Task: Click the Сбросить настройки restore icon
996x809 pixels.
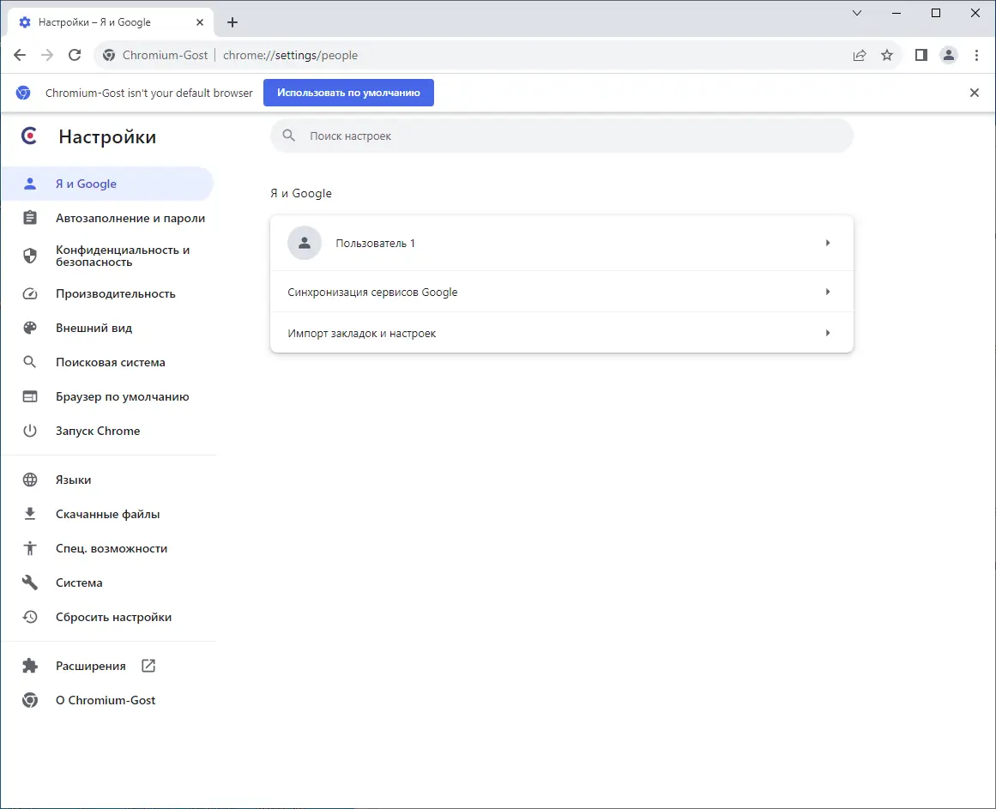Action: pyautogui.click(x=30, y=617)
